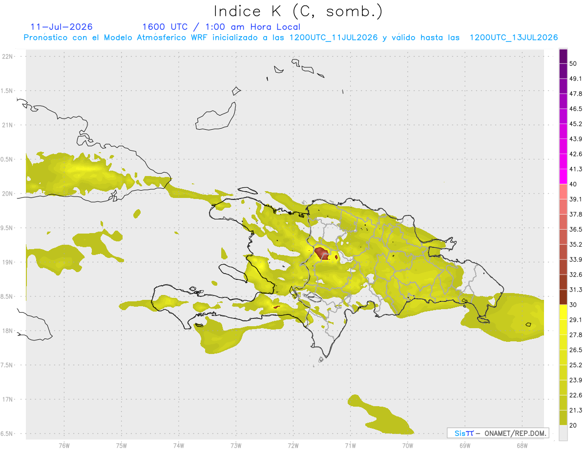Click the "68W" longitude label
This screenshot has height=452, width=586.
click(522, 446)
